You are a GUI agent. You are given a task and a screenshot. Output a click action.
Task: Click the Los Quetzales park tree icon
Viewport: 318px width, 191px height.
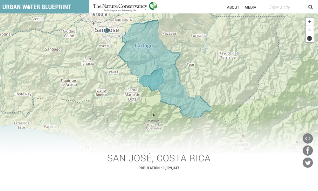[154, 115]
